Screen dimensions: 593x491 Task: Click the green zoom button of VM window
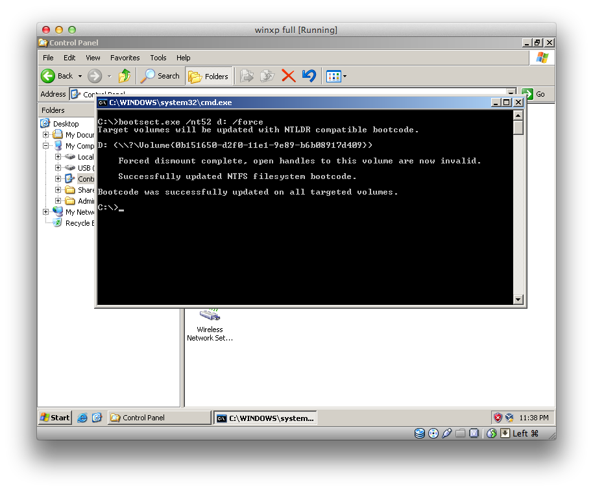point(72,30)
